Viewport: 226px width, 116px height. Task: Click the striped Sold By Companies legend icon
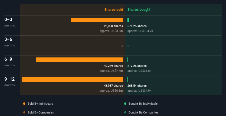click(x=24, y=112)
